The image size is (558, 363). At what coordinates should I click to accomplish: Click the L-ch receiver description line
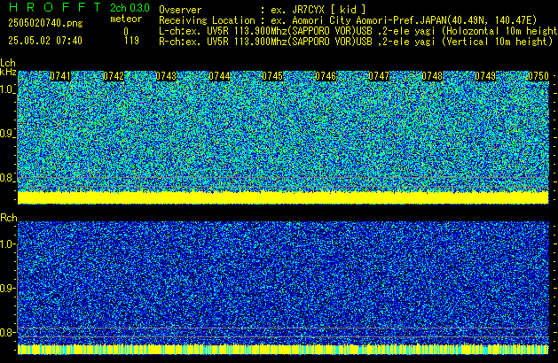coord(358,31)
